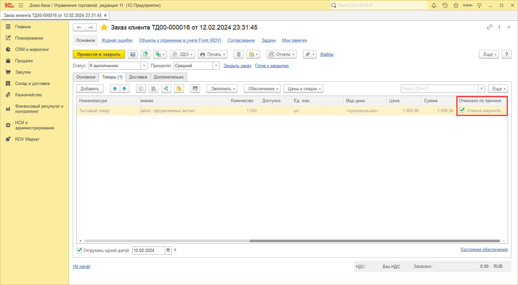Open the three-dot more actions menu
Image resolution: width=518 pixels, height=285 pixels.
pos(499,27)
